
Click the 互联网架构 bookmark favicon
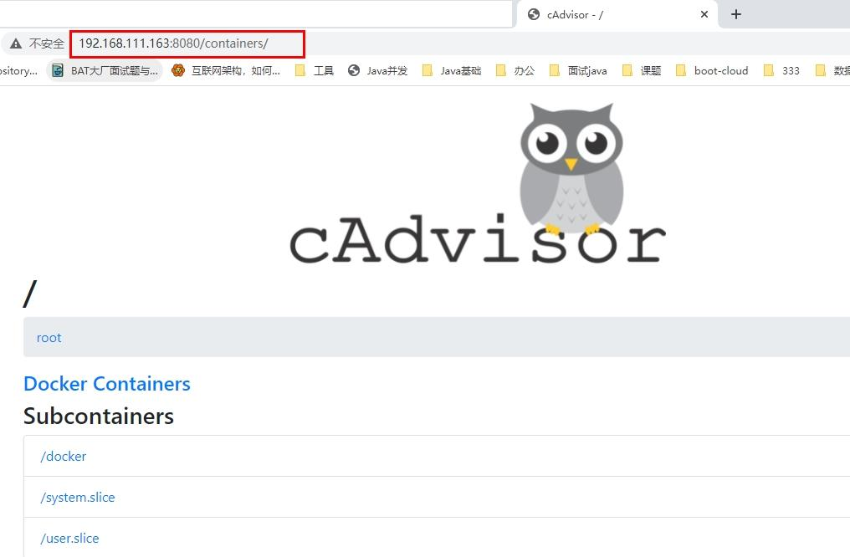(x=178, y=71)
